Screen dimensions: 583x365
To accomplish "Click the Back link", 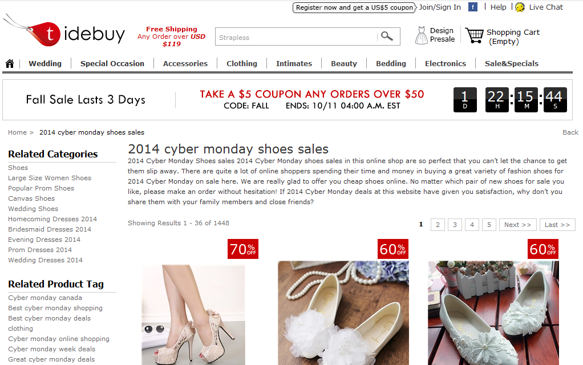I will (x=570, y=132).
